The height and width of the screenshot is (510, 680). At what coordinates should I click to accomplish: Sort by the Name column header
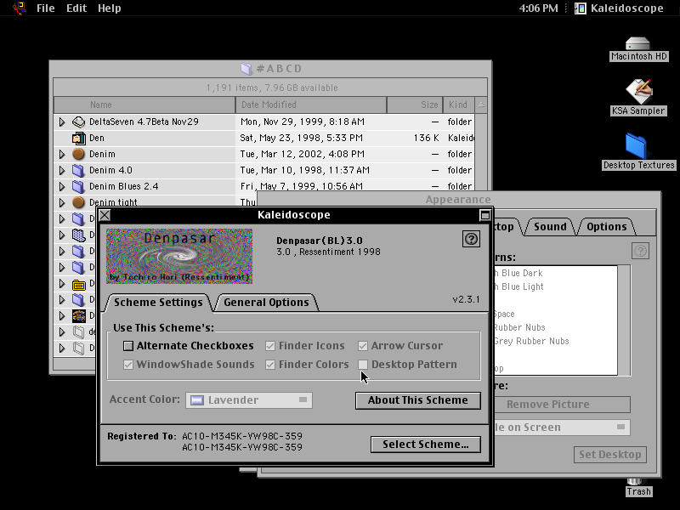(x=144, y=105)
